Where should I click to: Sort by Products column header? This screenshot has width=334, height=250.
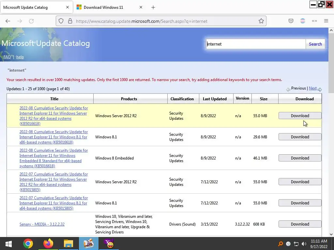pyautogui.click(x=129, y=99)
